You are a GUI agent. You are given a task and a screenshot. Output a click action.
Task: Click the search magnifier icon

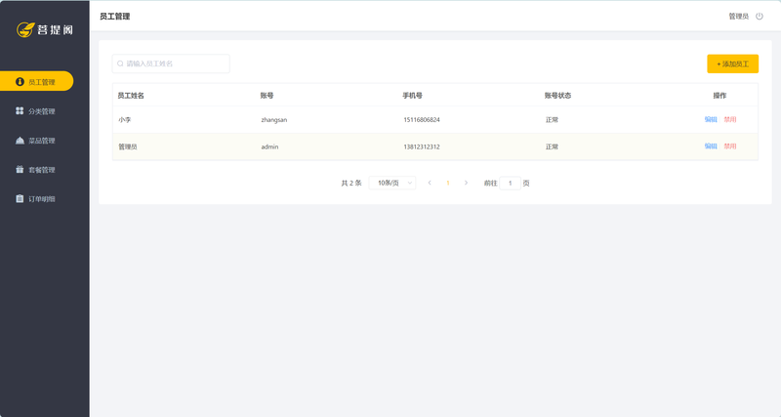120,63
